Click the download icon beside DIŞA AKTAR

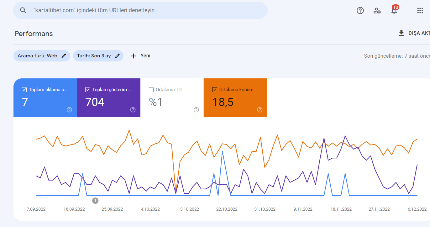tap(401, 33)
